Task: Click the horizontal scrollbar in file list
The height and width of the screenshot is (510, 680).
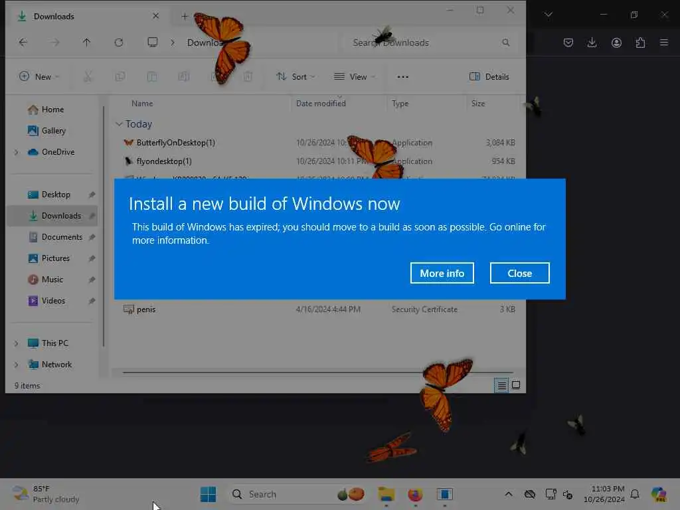Action: [x=318, y=373]
